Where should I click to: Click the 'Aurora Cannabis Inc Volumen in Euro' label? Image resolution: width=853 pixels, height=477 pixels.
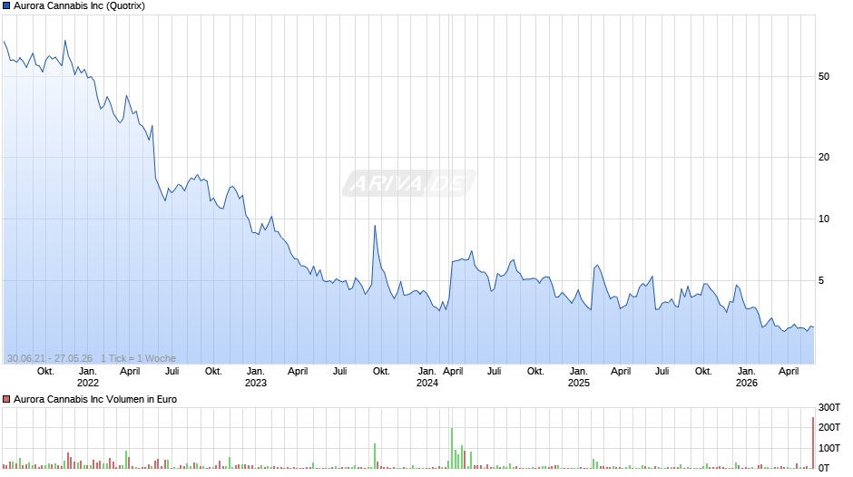[95, 399]
